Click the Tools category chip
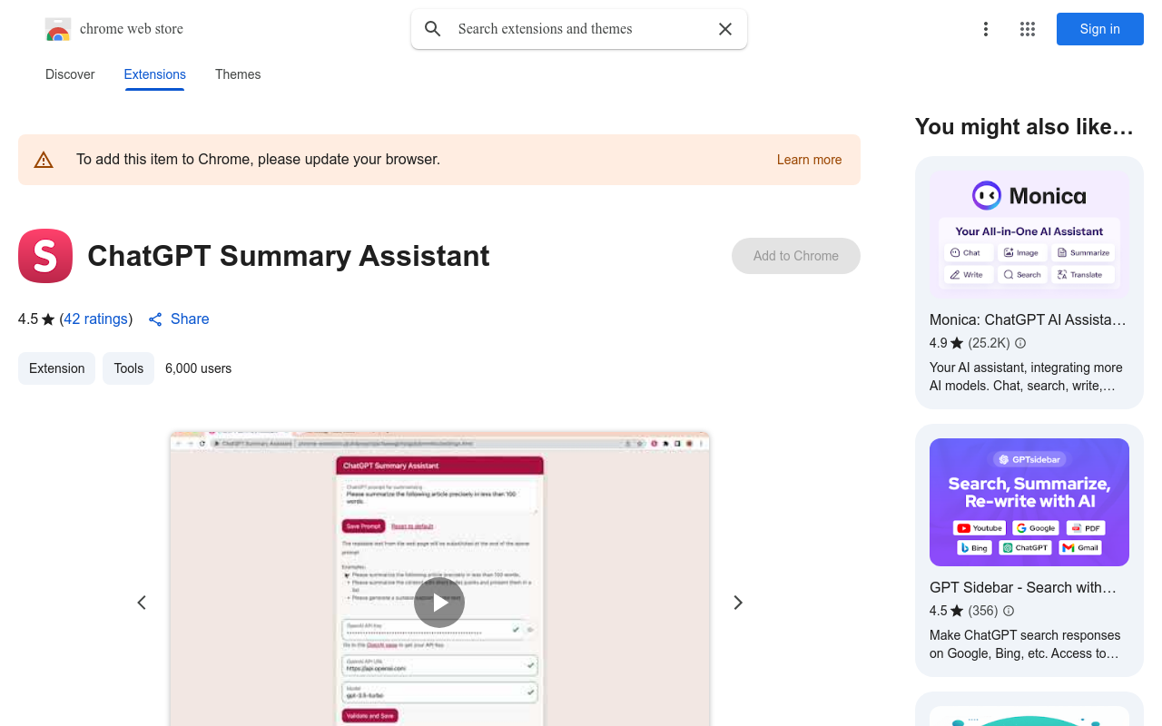 129,368
